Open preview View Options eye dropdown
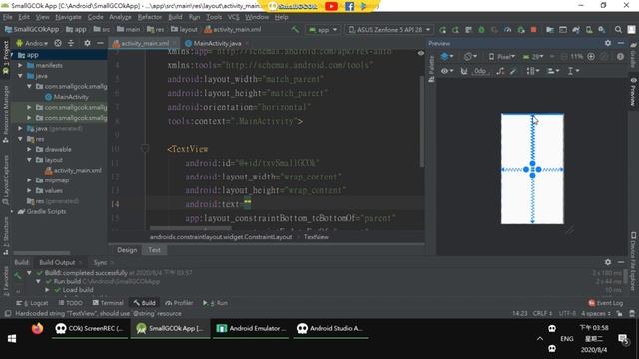 446,71
